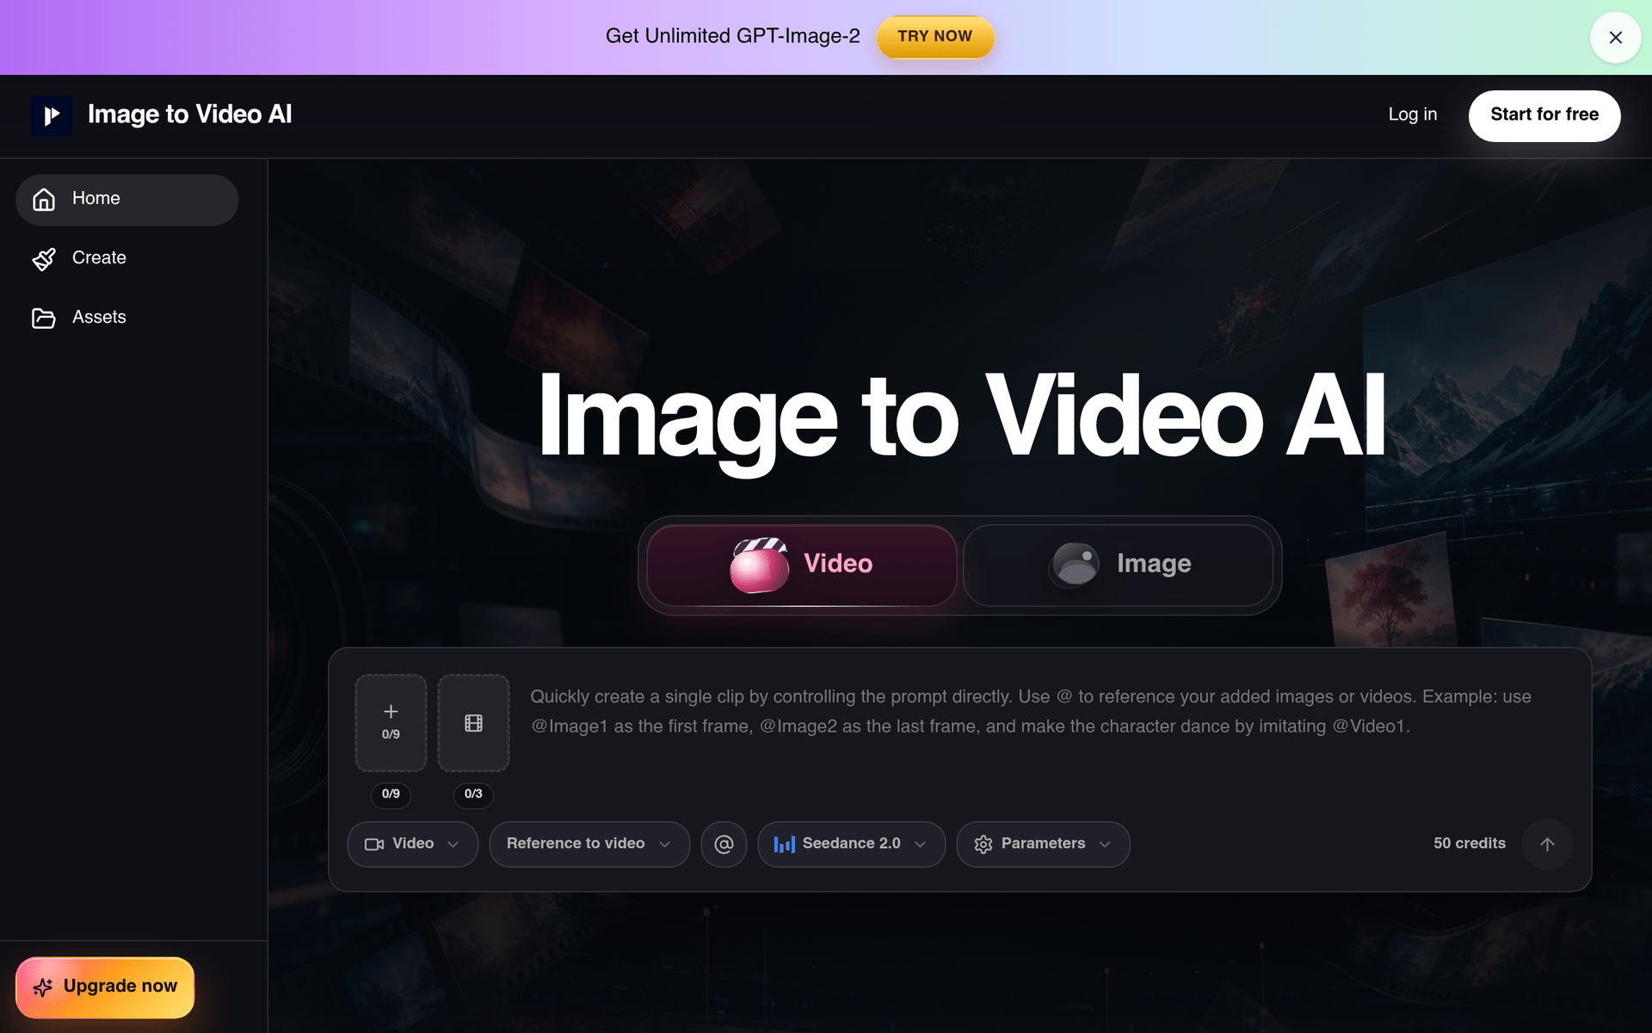This screenshot has width=1652, height=1033.
Task: Open the Log in link
Action: pyautogui.click(x=1412, y=114)
